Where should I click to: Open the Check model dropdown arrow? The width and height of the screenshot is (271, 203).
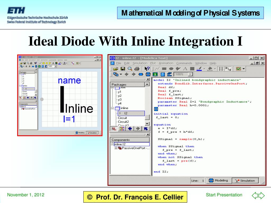tap(244, 69)
